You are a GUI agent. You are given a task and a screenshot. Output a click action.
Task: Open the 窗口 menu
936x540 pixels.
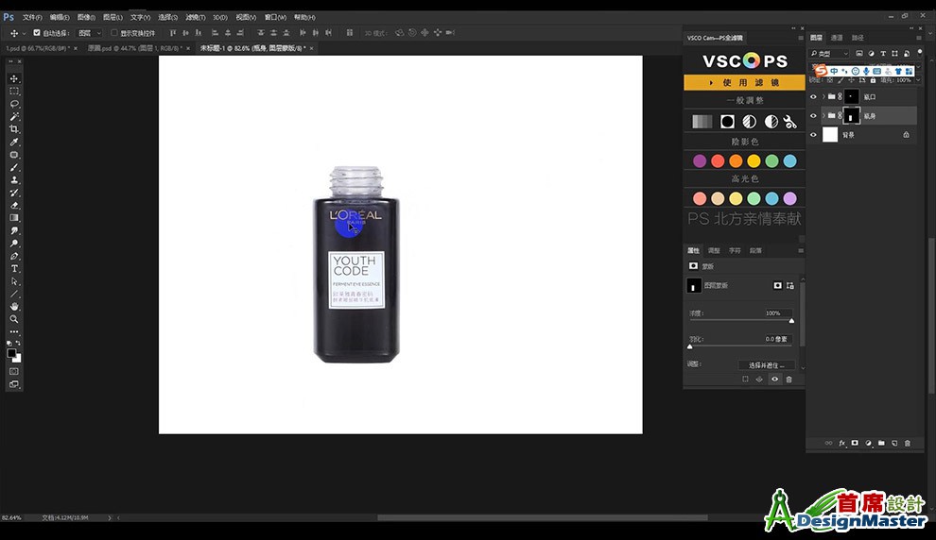(x=275, y=17)
